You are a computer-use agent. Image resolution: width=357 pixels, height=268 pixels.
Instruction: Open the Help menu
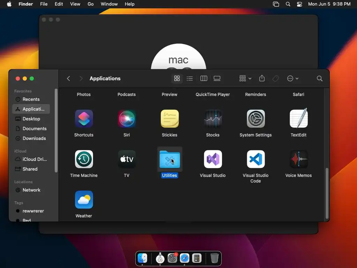click(130, 4)
